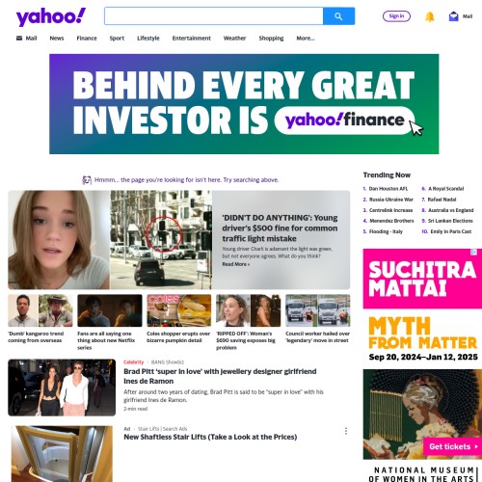The image size is (482, 482).
Task: Open the Mail envelope icon at top right
Action: [453, 16]
